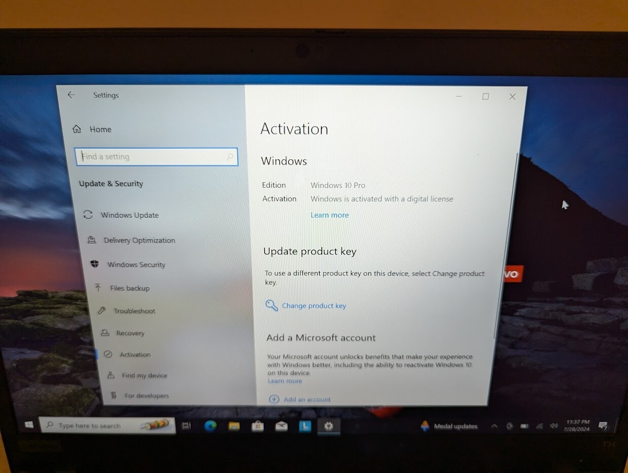Open the Mail app from the taskbar
This screenshot has height=473, width=628.
282,426
